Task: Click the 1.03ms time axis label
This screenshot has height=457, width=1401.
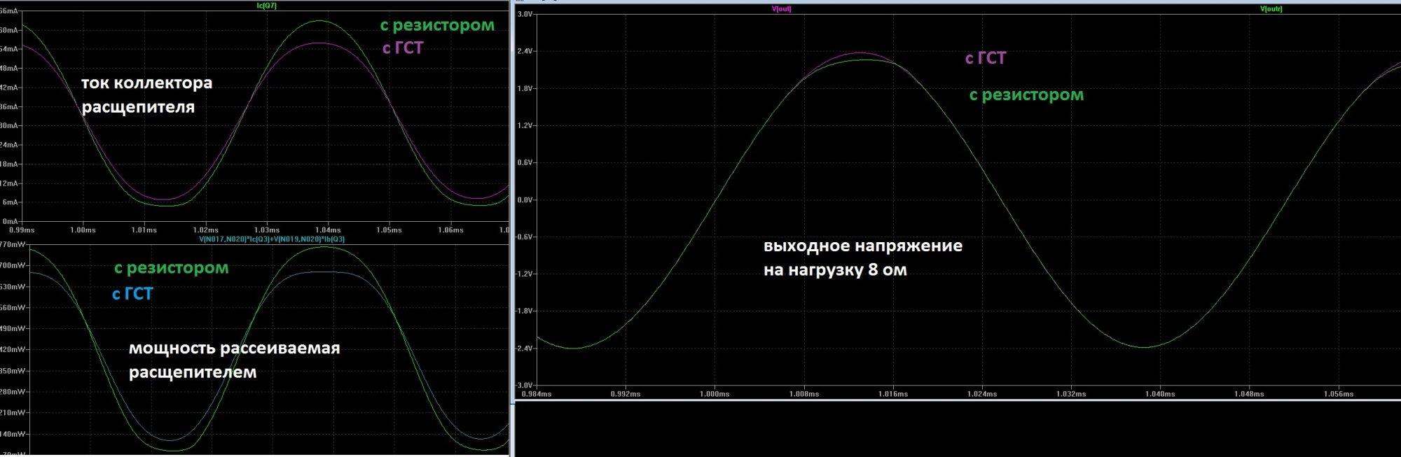Action: [267, 230]
